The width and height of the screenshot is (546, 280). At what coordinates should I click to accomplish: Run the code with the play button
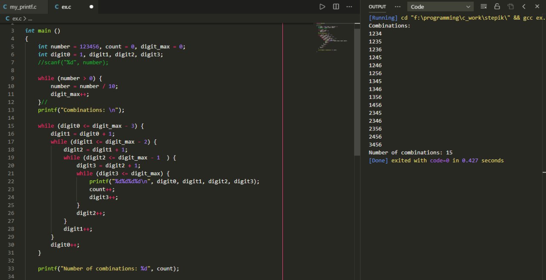tap(322, 7)
